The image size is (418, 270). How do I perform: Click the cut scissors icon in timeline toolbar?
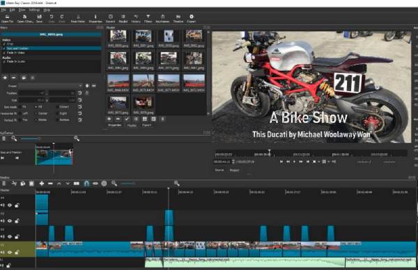point(14,184)
